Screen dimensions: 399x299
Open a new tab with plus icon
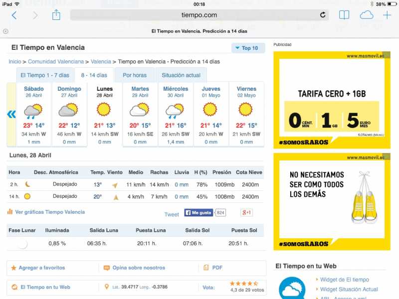tap(387, 15)
